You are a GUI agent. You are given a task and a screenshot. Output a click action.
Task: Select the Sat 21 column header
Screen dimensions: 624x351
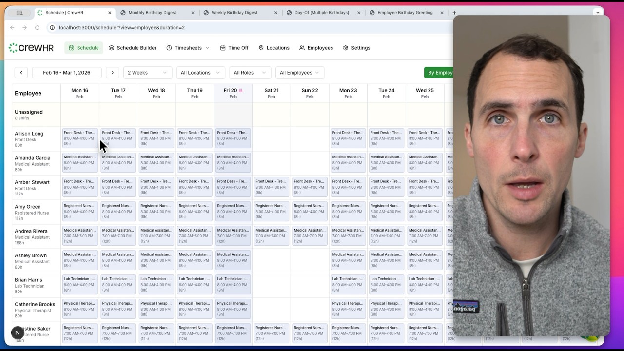click(x=272, y=93)
